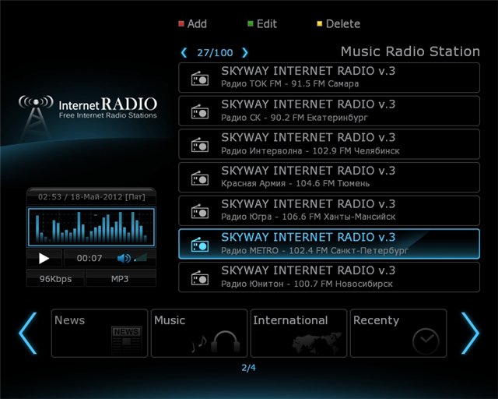The height and width of the screenshot is (399, 498).
Task: Click the headphones icon in Music tile
Action: (225, 342)
